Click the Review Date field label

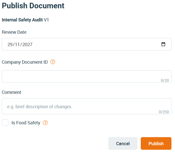pos(14,32)
